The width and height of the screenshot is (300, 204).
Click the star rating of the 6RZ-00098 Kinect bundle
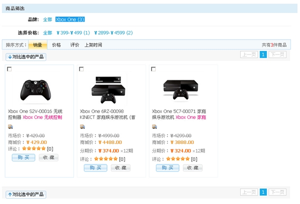(x=106, y=159)
